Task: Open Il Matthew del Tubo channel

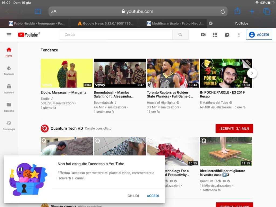Action: (x=214, y=103)
